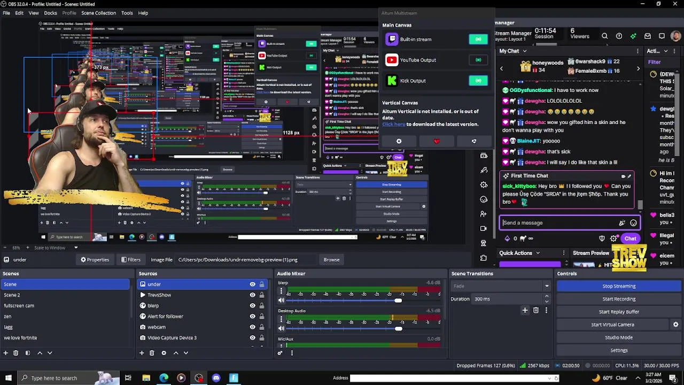
Task: Open Stream Manager whispers icon
Action: pyautogui.click(x=662, y=36)
